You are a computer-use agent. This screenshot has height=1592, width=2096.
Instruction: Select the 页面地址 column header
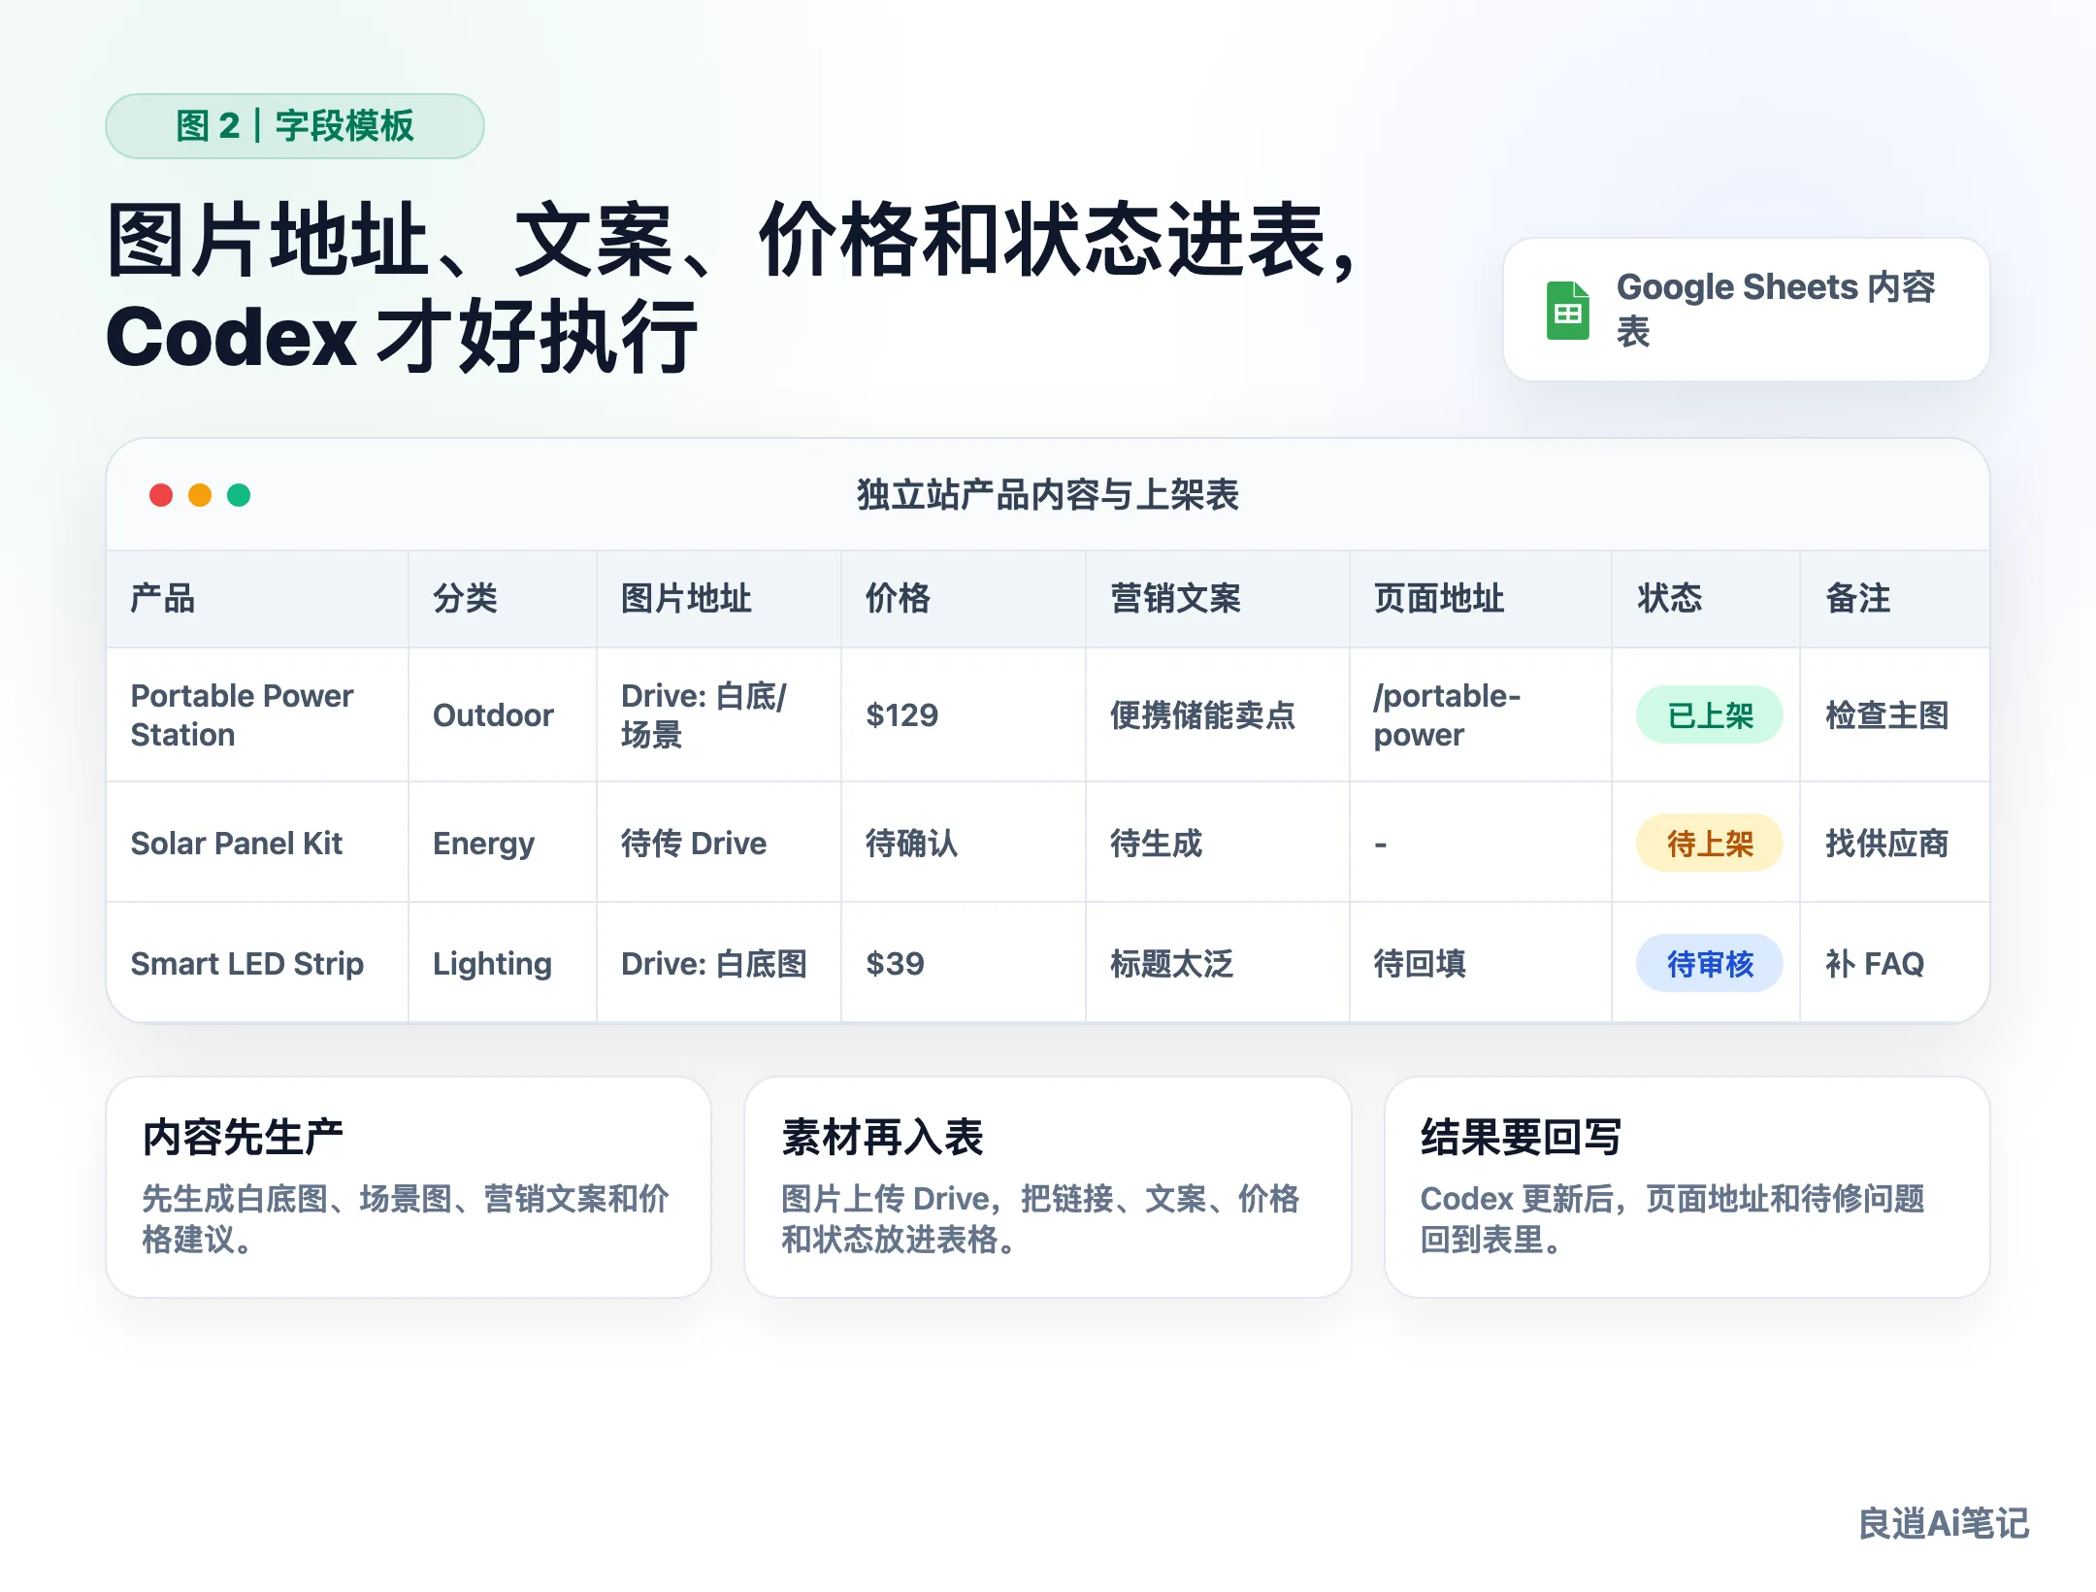[1481, 599]
